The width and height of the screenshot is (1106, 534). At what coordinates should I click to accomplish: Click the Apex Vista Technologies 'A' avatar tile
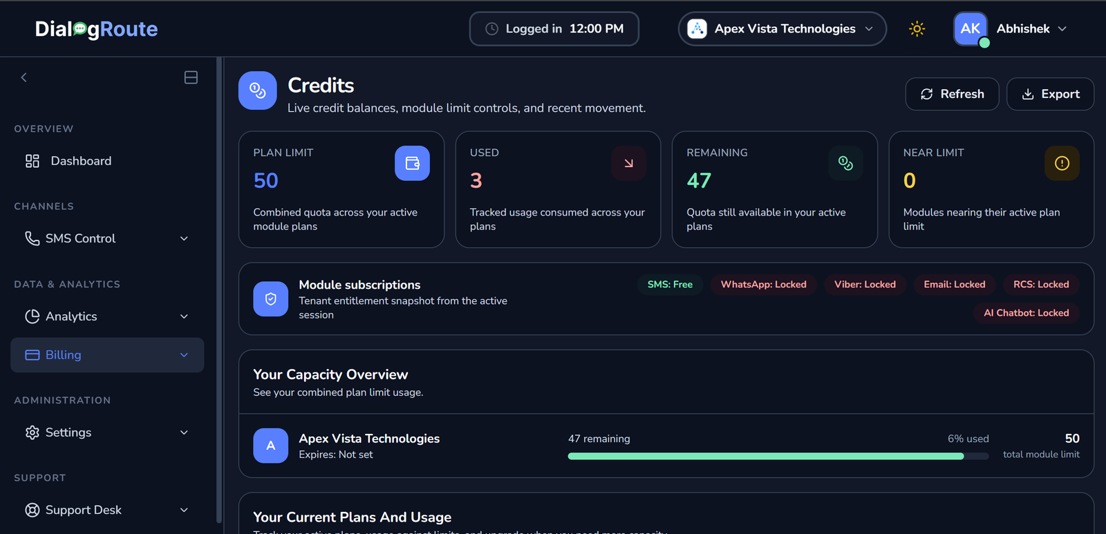pos(271,446)
